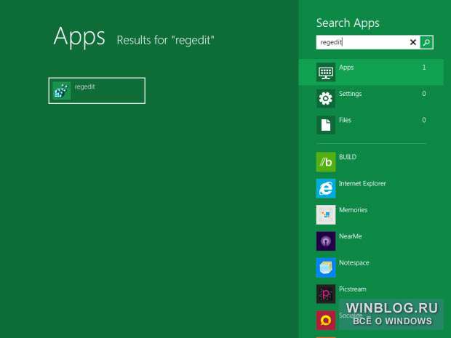Viewport: 451px width, 338px height.
Task: Click the Files category label
Action: [x=345, y=120]
